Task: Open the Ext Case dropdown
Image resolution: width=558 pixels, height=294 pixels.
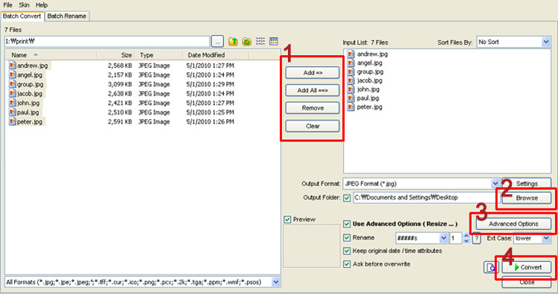Action: [x=546, y=238]
